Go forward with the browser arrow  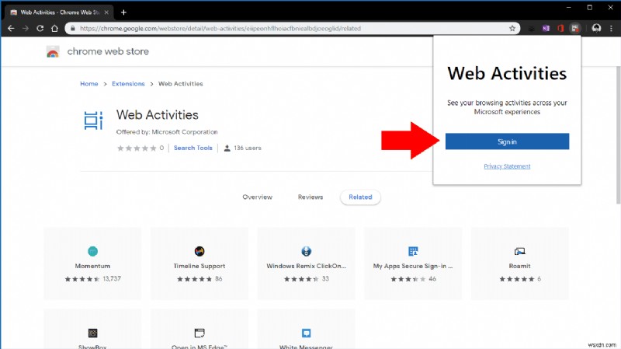(x=26, y=29)
